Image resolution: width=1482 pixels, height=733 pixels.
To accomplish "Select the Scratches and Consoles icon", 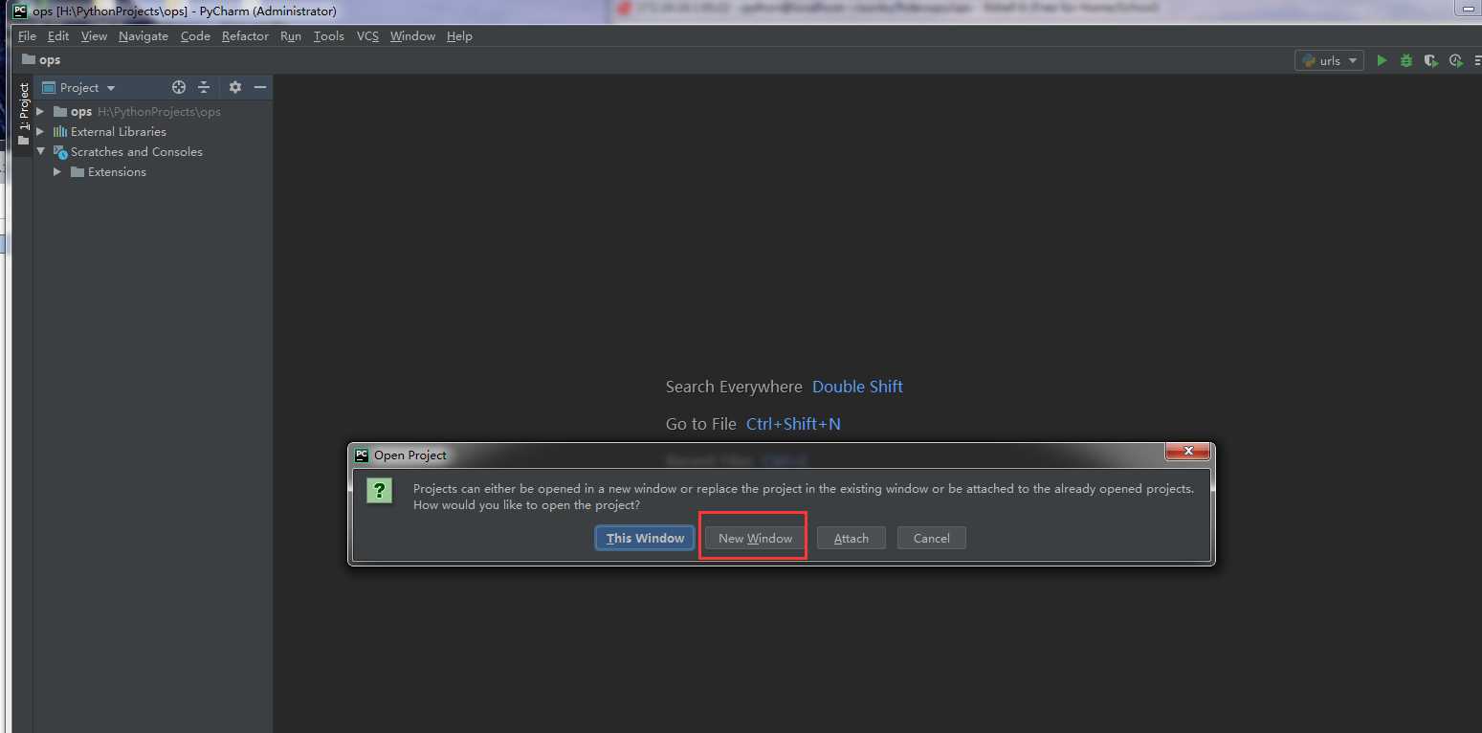I will point(60,151).
